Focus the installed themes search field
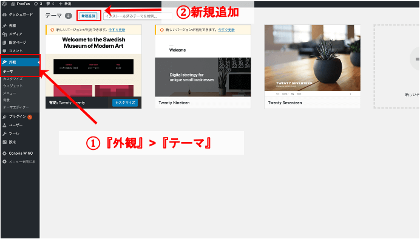Image resolution: width=420 pixels, height=239 pixels. (138, 16)
